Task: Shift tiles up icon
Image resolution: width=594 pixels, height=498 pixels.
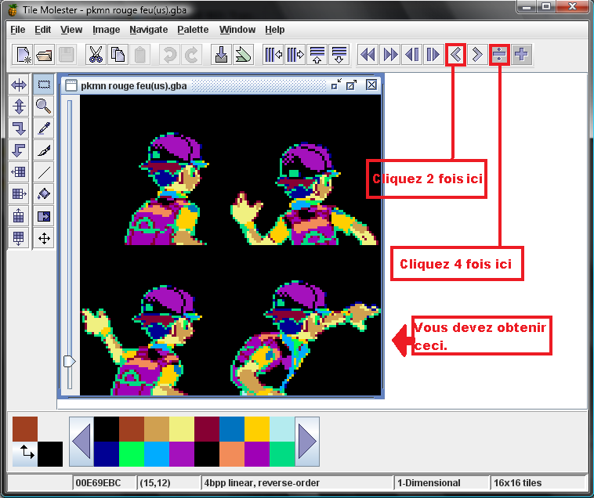Action: 19,216
